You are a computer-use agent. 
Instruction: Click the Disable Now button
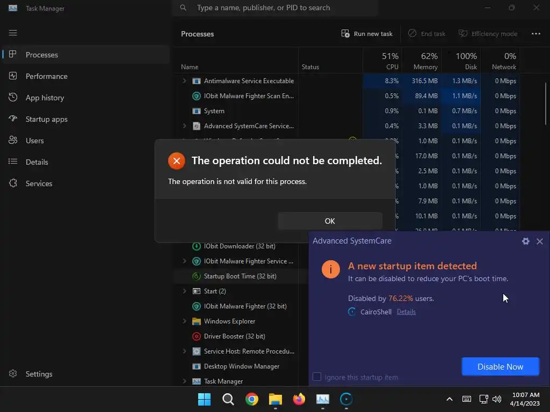point(500,366)
